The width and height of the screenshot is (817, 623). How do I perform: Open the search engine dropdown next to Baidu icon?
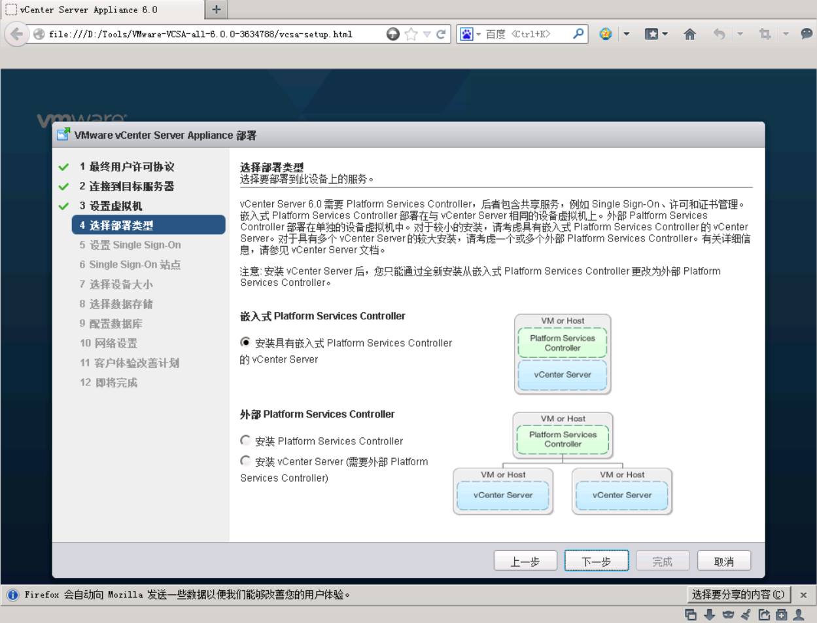tap(478, 34)
